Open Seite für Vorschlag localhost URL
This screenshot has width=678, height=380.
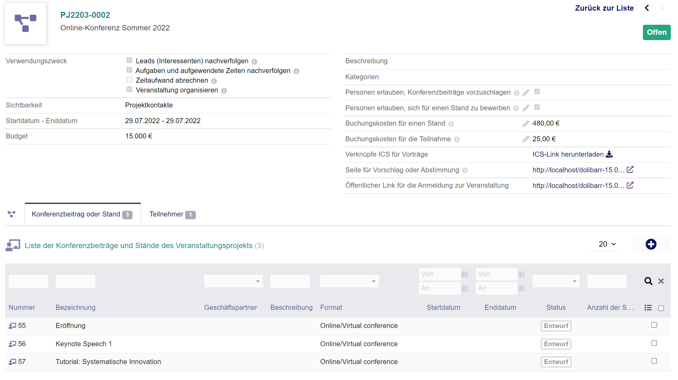[579, 170]
